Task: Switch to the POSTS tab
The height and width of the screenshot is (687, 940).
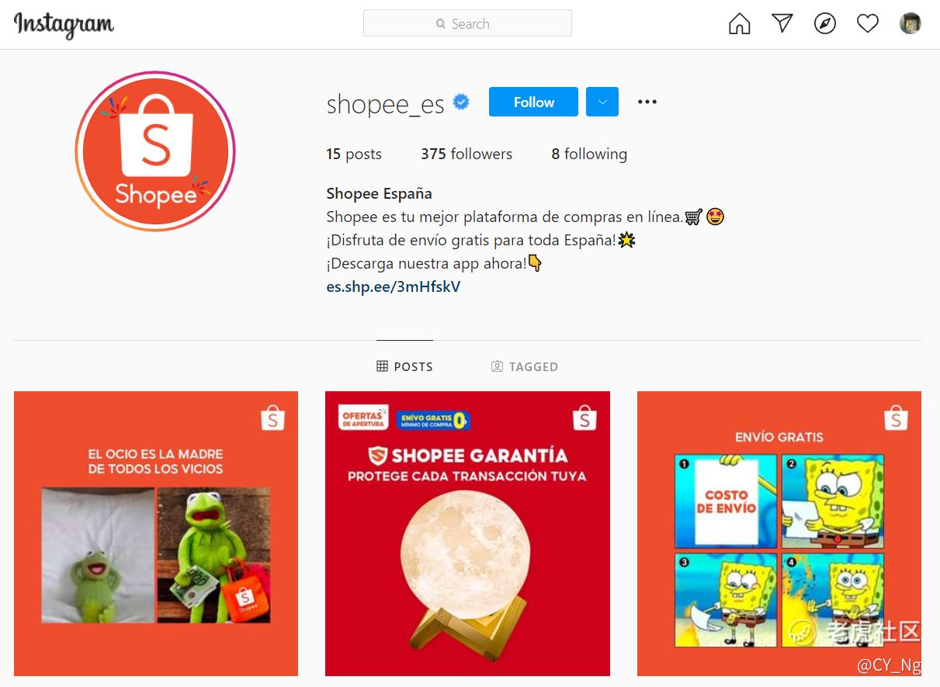Action: (404, 366)
